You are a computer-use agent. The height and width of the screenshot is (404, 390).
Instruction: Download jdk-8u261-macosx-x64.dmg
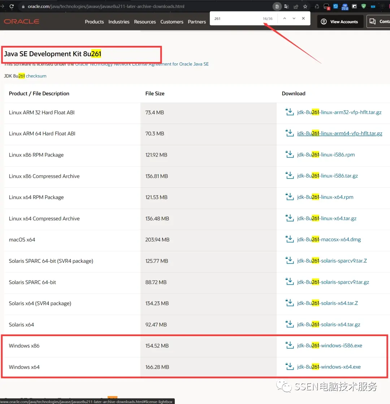tap(329, 240)
